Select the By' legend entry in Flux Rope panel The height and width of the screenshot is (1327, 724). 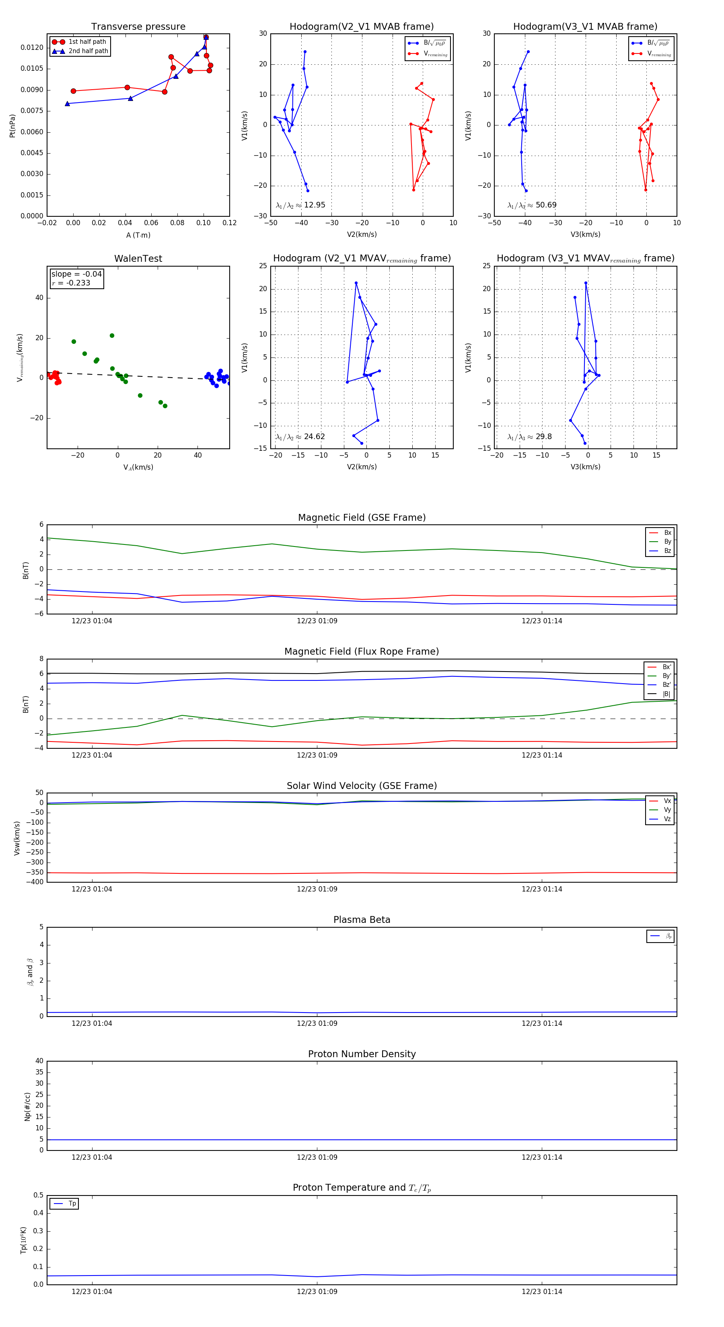659,676
